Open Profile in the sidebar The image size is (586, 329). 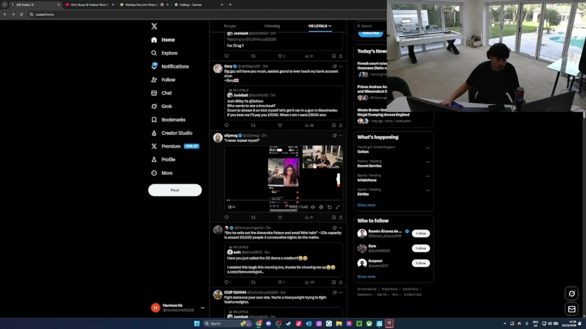click(x=163, y=159)
